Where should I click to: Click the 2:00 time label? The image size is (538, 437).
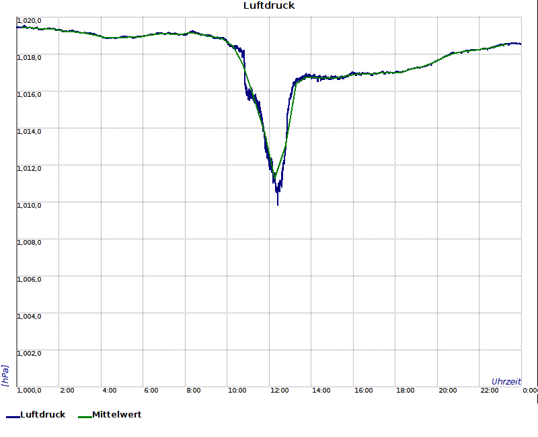click(x=67, y=391)
